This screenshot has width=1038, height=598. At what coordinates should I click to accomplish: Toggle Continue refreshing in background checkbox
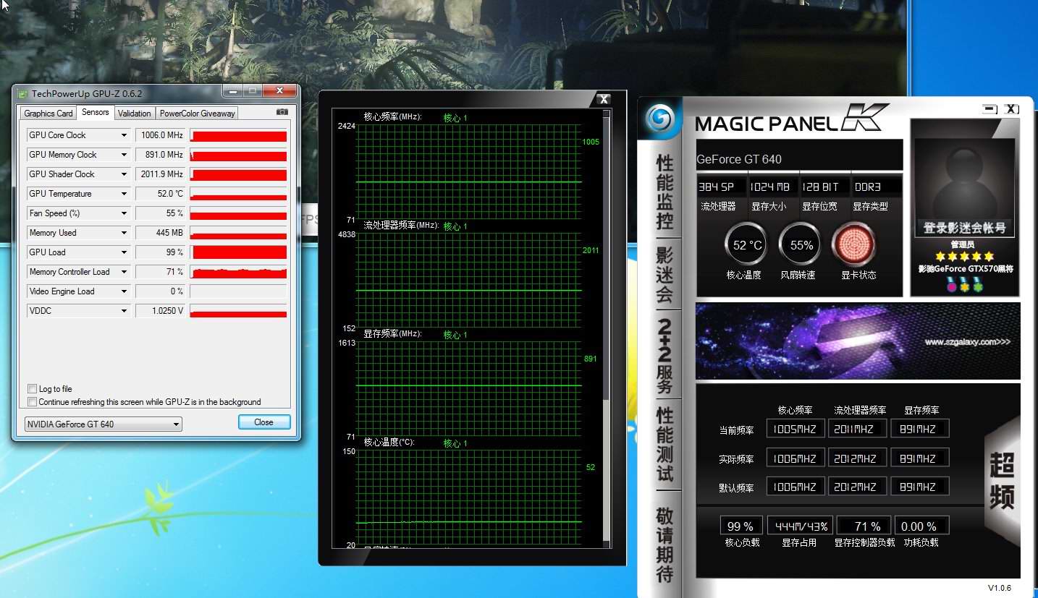pos(32,402)
